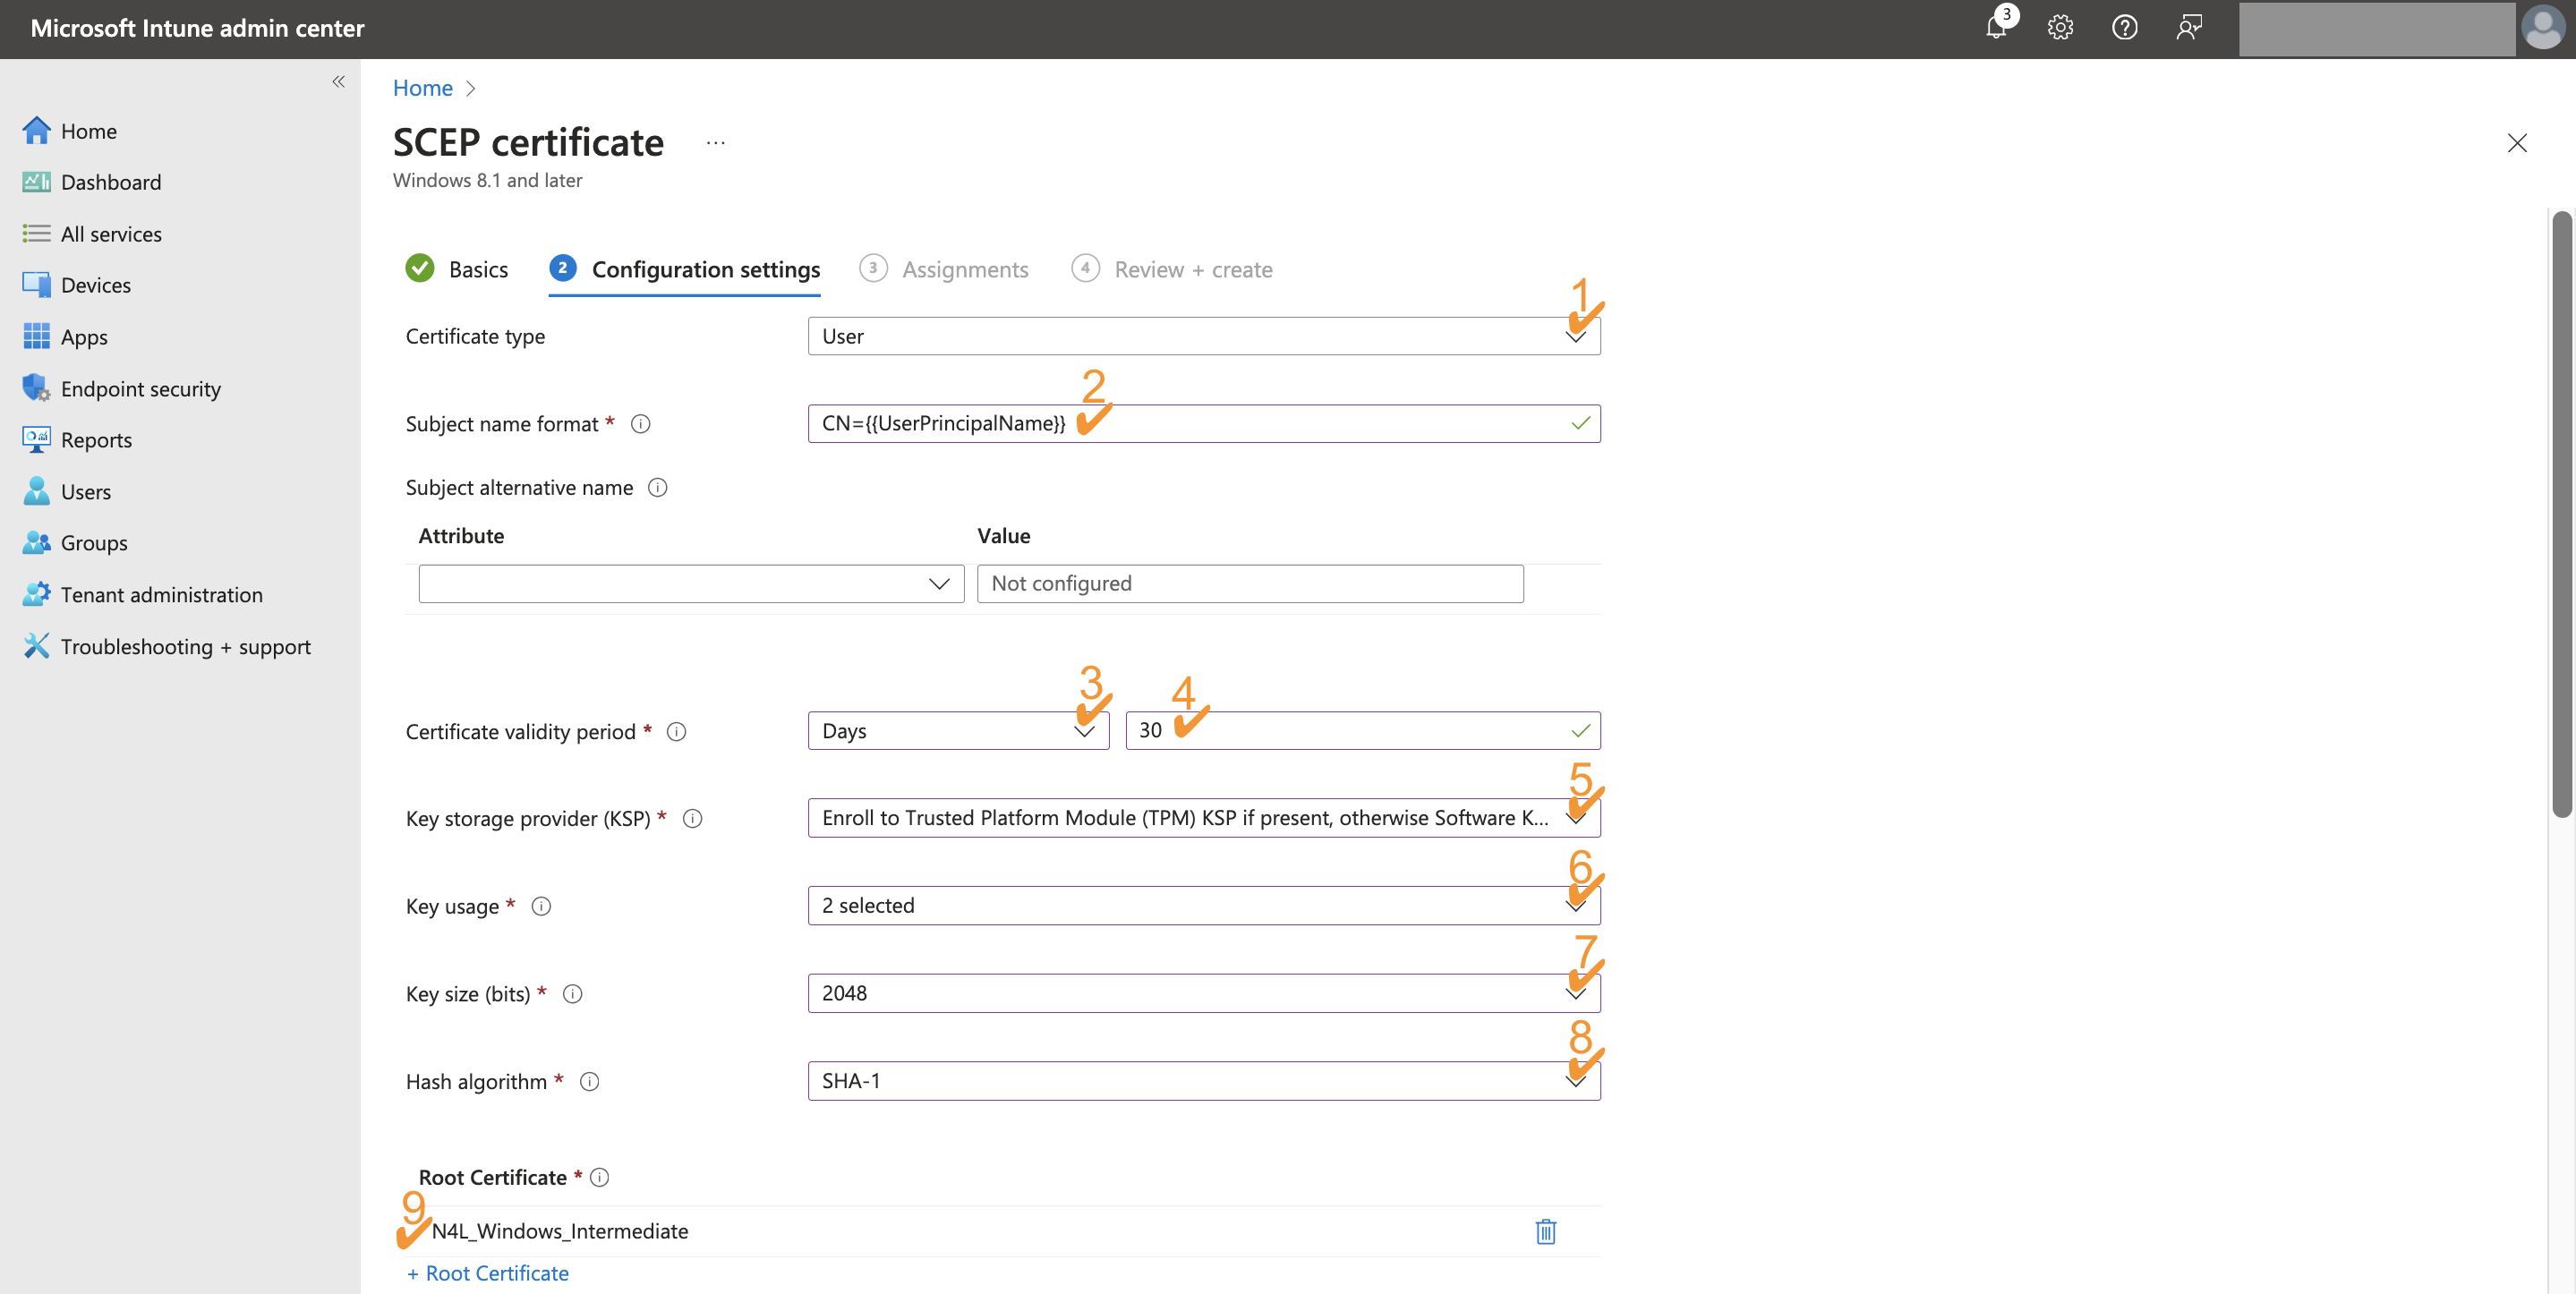The image size is (2576, 1294).
Task: Open the Apps section
Action: (84, 336)
